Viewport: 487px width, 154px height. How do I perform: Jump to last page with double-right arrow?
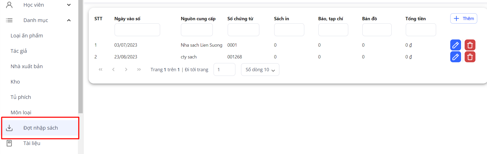(x=139, y=69)
